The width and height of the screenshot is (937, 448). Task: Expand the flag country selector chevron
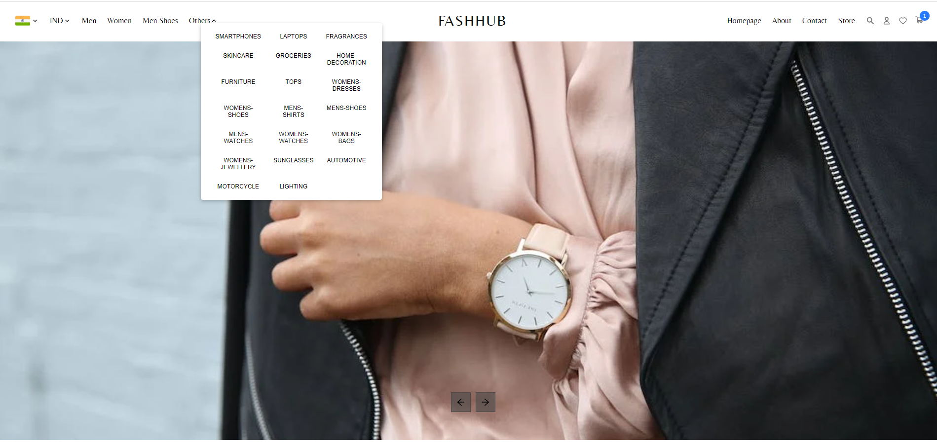point(35,21)
